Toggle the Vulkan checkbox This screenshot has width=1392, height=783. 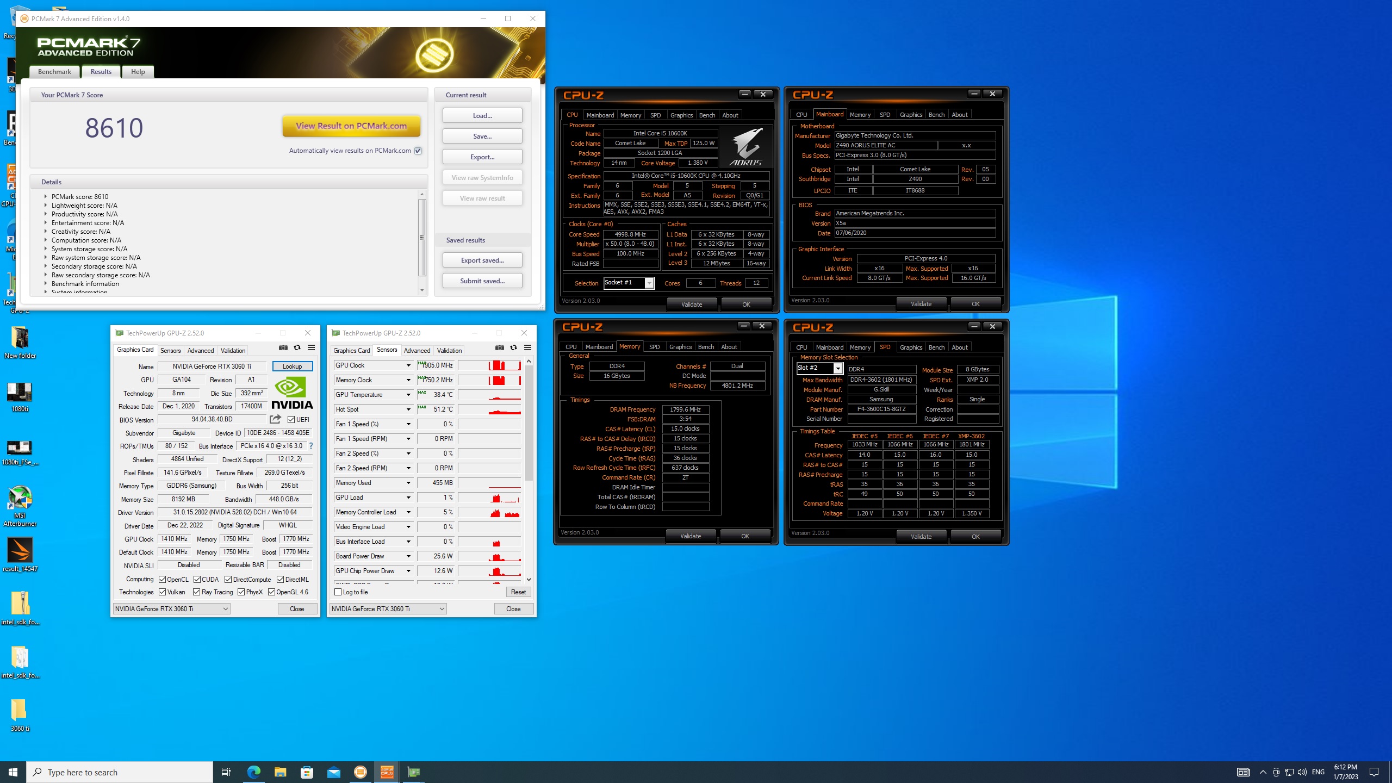162,592
